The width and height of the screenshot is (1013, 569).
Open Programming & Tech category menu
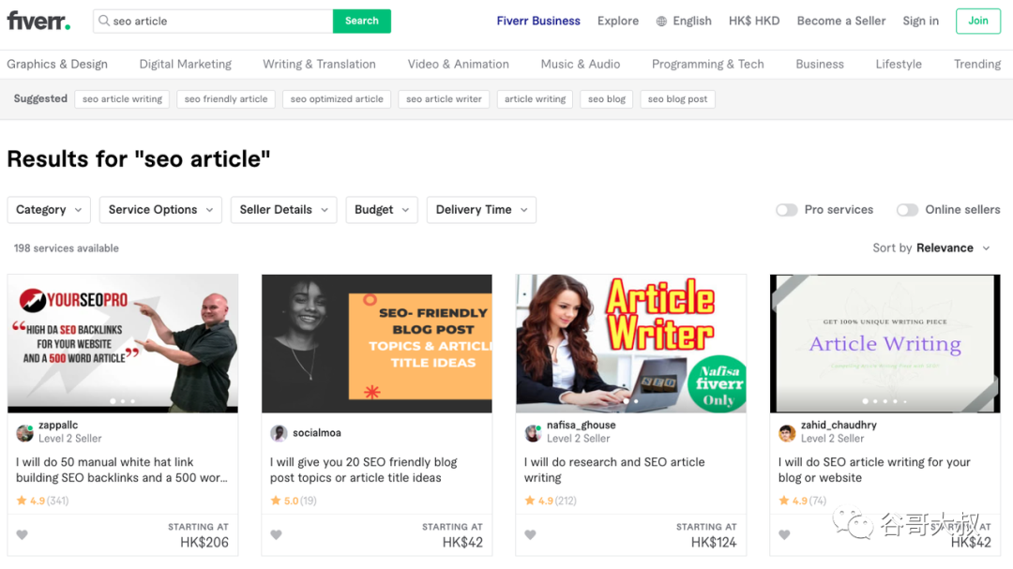(x=708, y=64)
